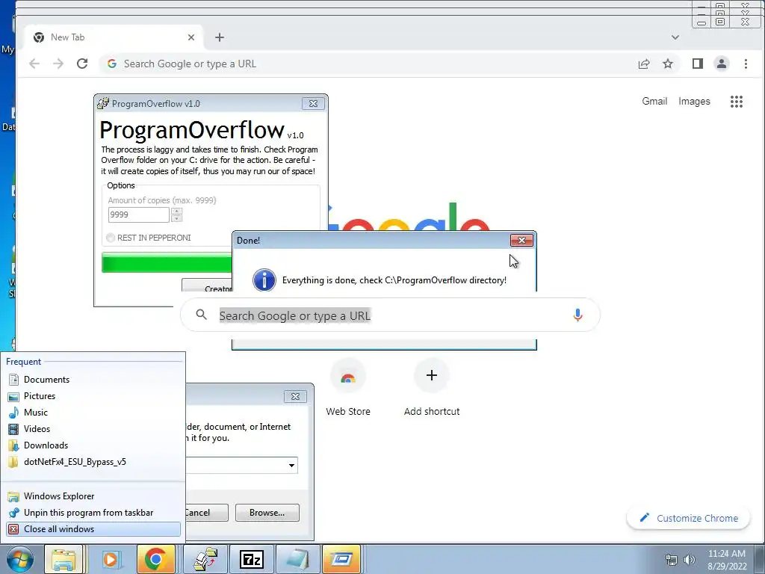765x574 pixels.
Task: Go back using Chrome's back arrow
Action: pyautogui.click(x=34, y=64)
